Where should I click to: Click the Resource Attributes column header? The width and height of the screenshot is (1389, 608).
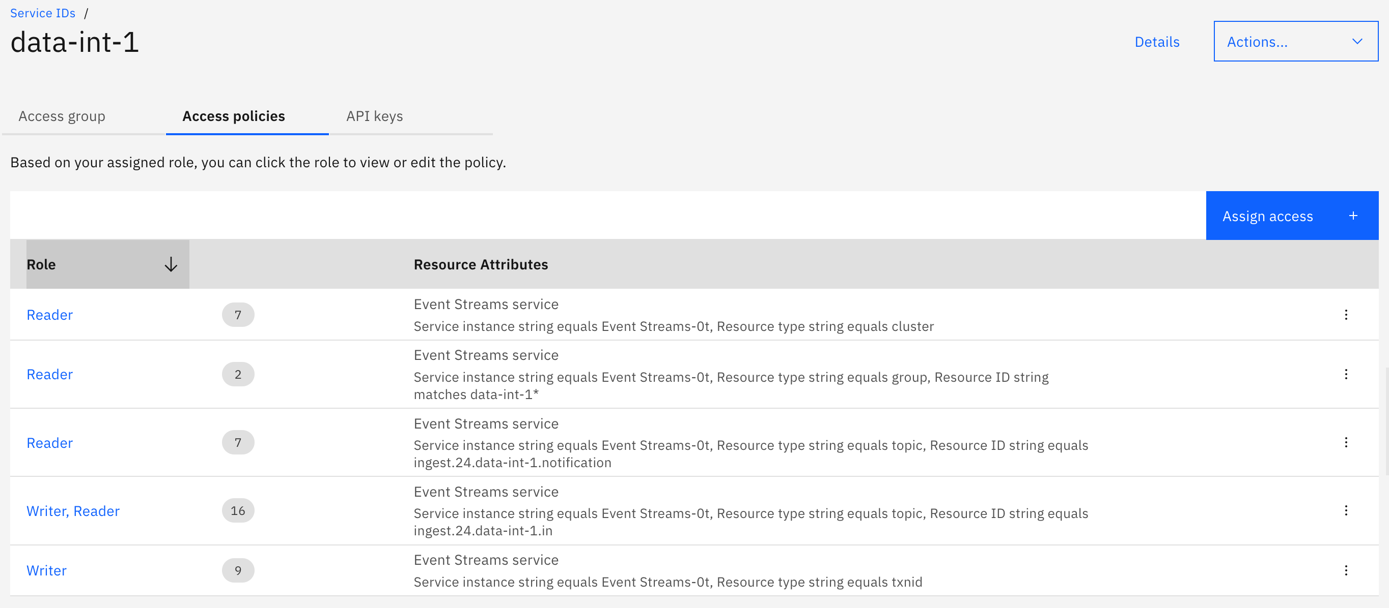(481, 264)
